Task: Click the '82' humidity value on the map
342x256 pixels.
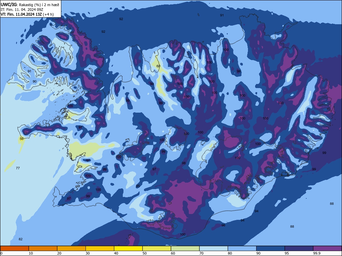Action: pyautogui.click(x=21, y=239)
